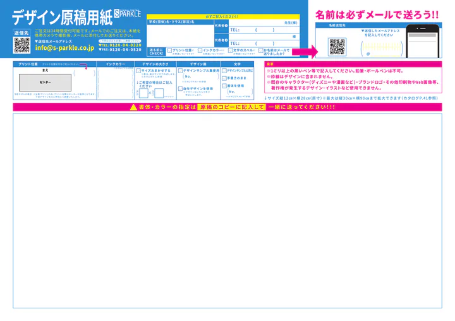This screenshot has width=455, height=321.
Task: Click the 名前は必ずメールで送ろう!! heading
Action: pyautogui.click(x=377, y=15)
